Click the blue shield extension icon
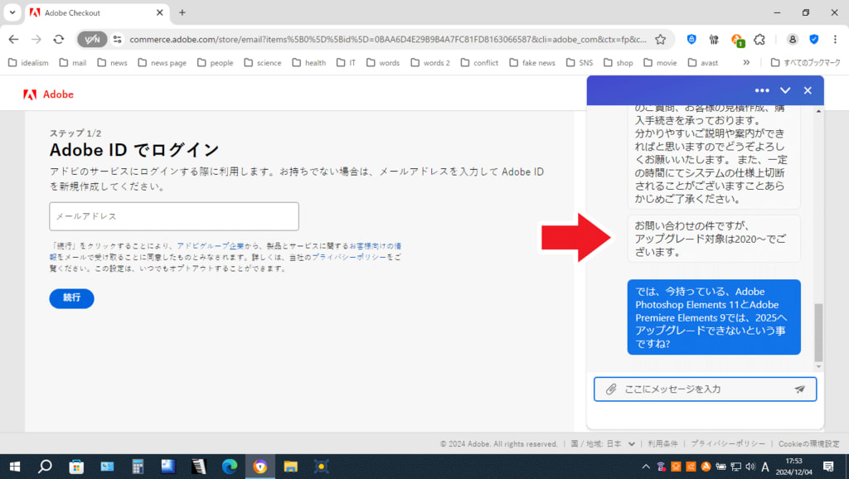The width and height of the screenshot is (849, 479). coord(691,39)
